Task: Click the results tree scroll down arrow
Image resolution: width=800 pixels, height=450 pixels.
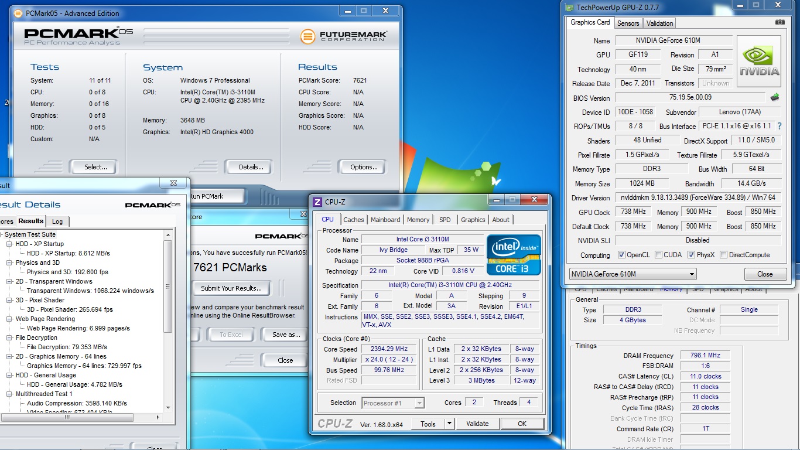Action: point(168,407)
